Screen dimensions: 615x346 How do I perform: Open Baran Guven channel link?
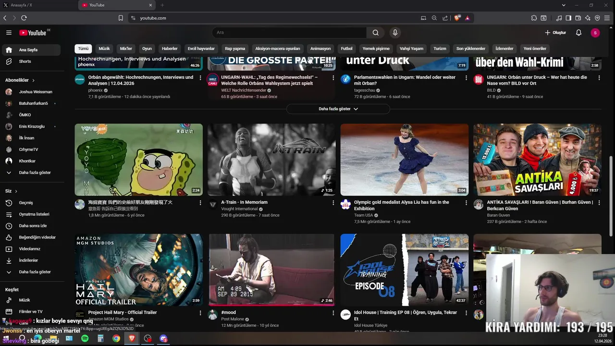(498, 215)
